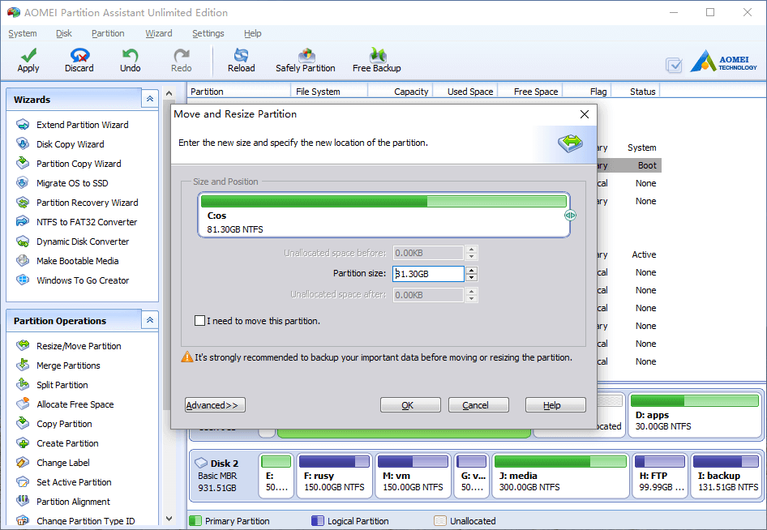Open the Change Label operation

coord(63,463)
